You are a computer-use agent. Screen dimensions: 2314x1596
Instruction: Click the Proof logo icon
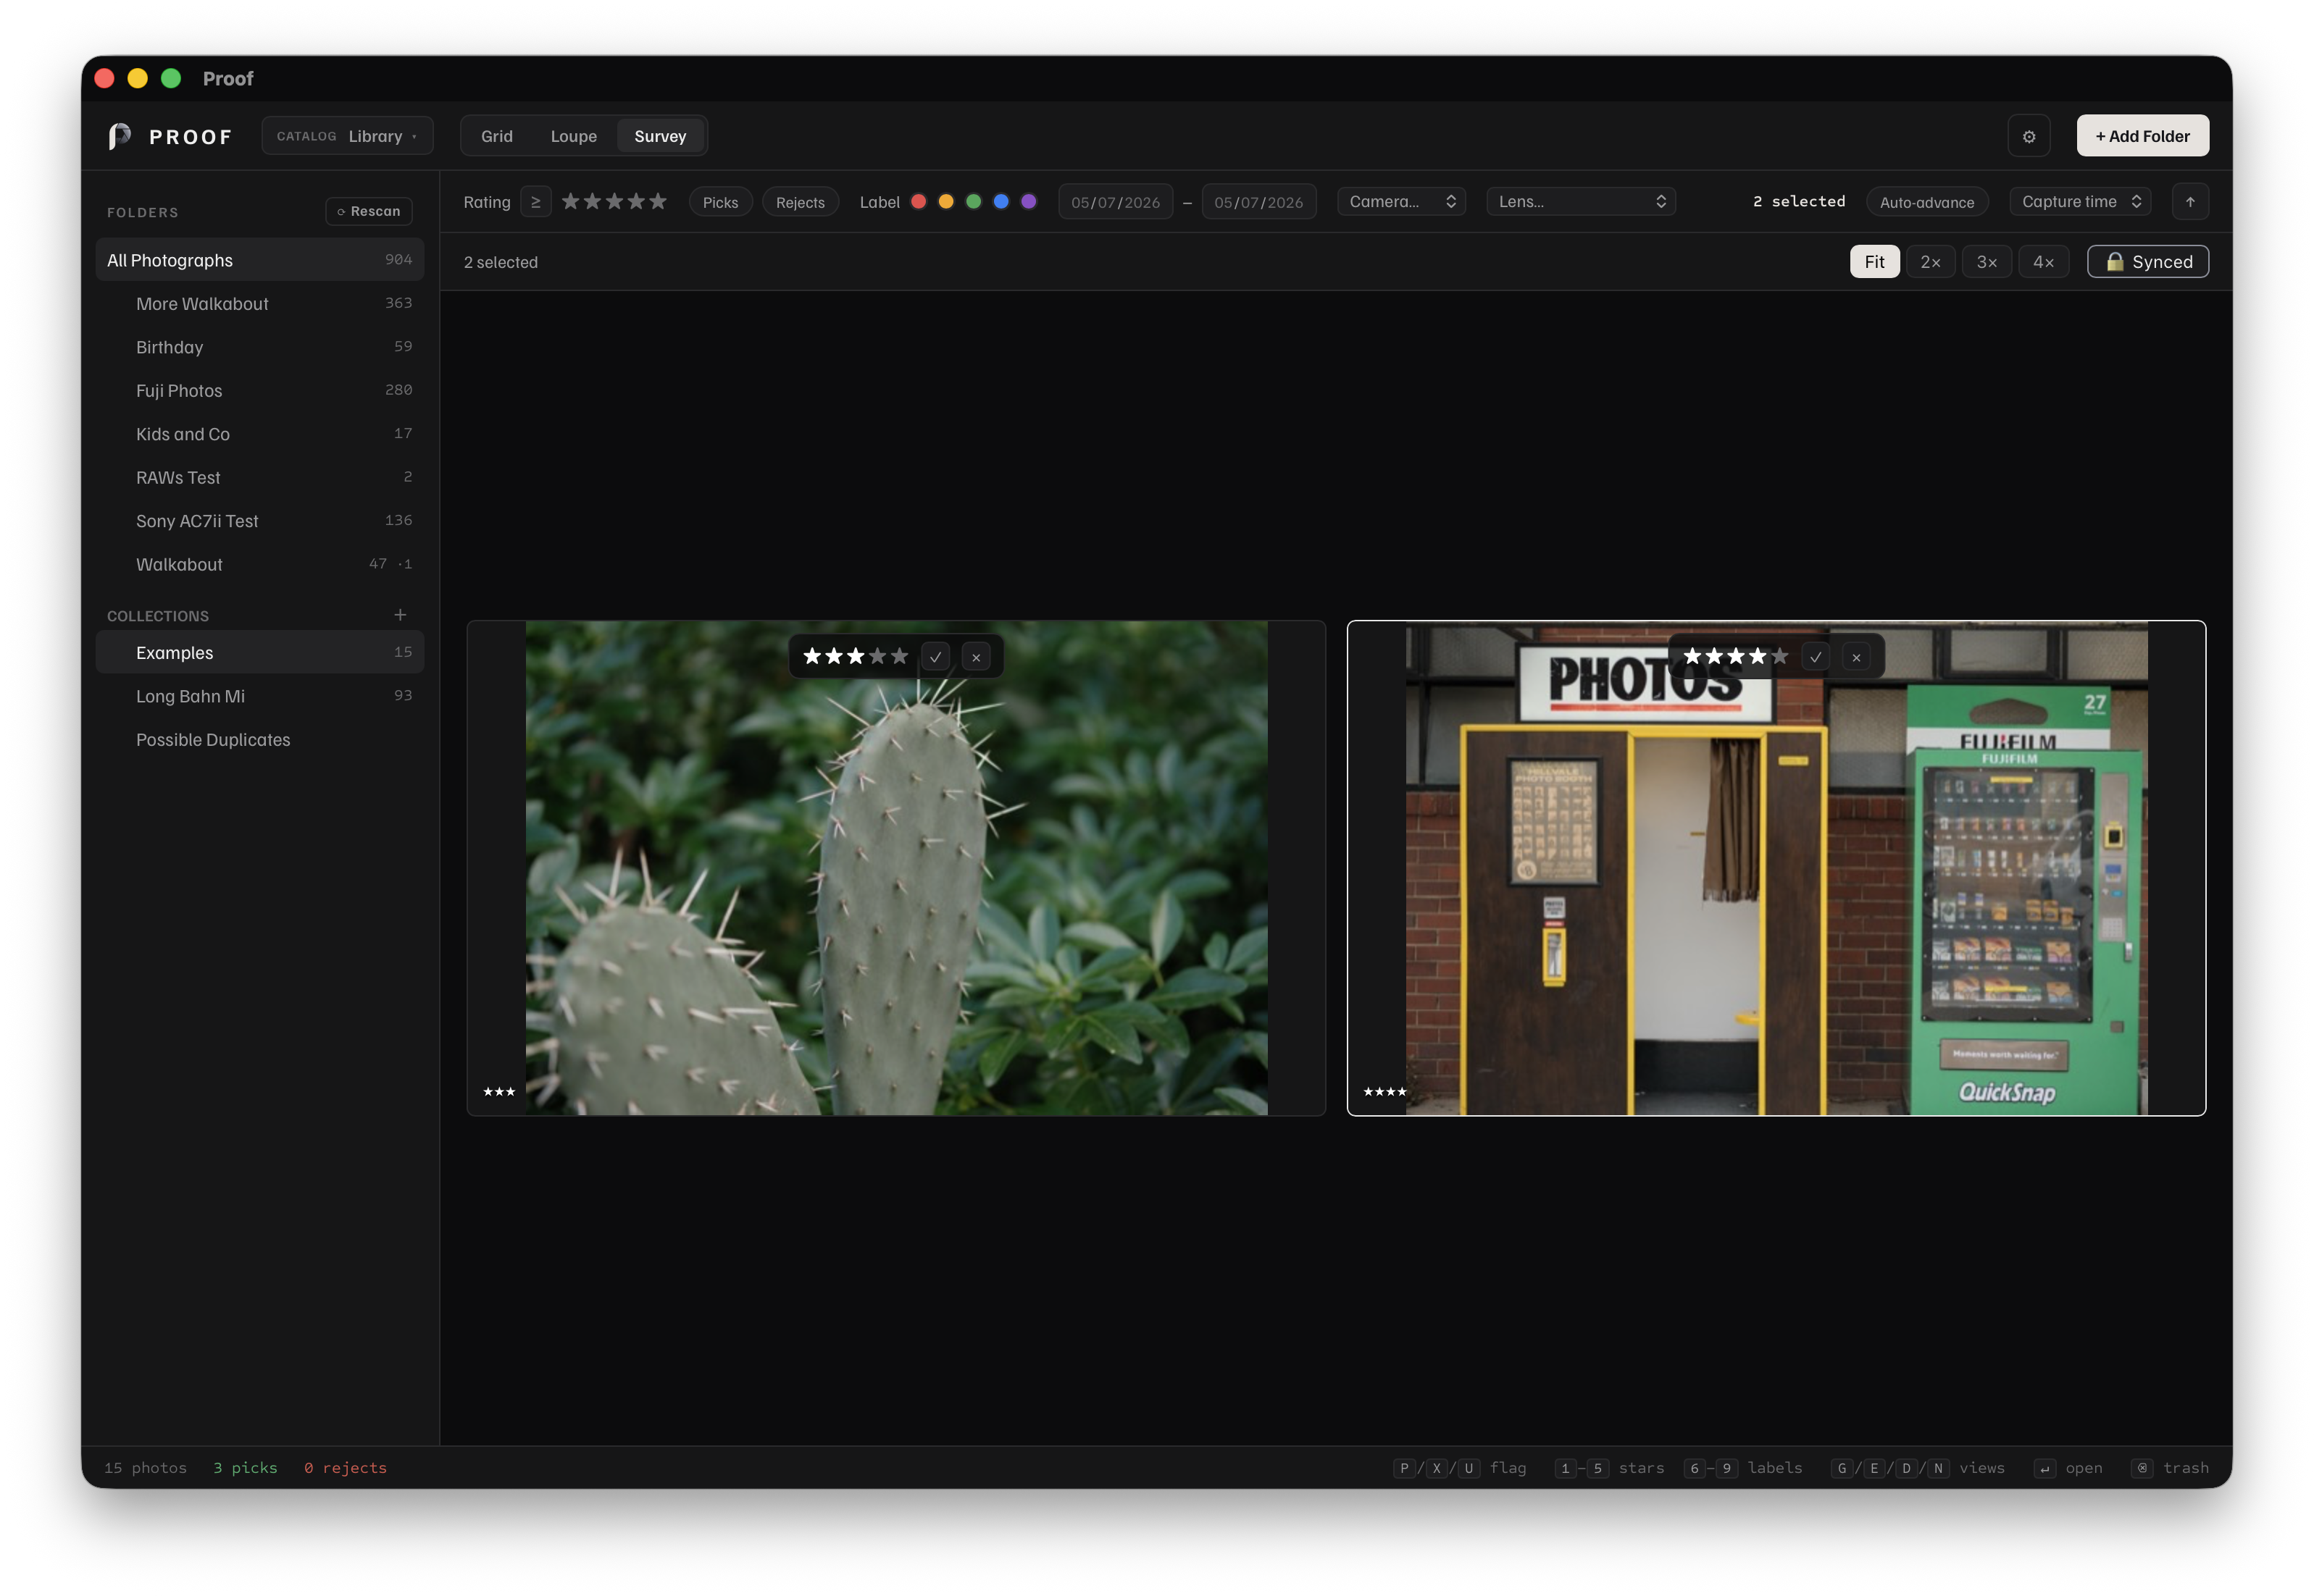[120, 136]
